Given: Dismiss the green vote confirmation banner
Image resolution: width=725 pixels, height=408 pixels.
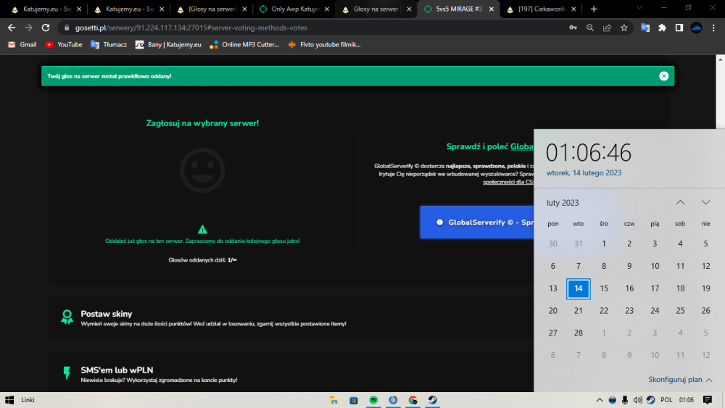Looking at the screenshot, I should pos(663,76).
